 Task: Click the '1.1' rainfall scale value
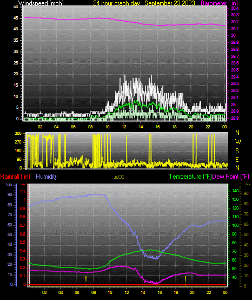click(x=23, y=192)
